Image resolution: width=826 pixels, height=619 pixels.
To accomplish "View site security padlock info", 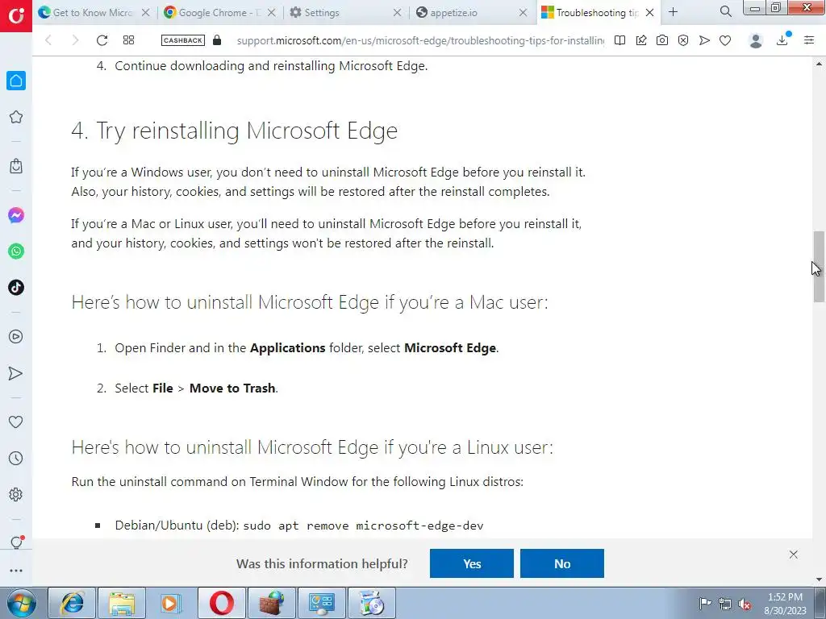I will click(217, 40).
